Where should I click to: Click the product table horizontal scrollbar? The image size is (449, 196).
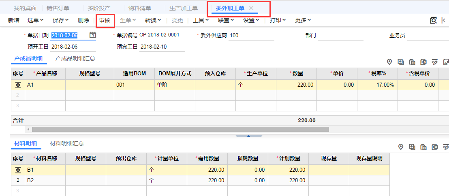tap(180, 129)
